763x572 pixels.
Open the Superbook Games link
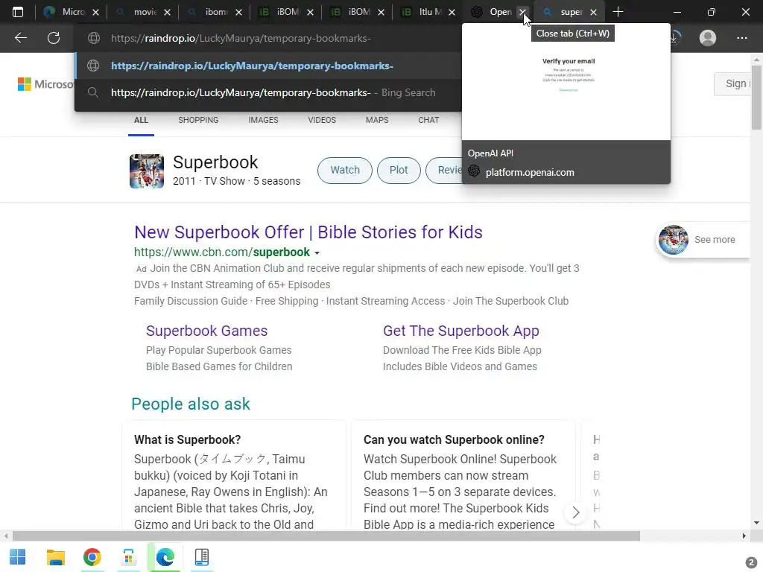click(207, 331)
